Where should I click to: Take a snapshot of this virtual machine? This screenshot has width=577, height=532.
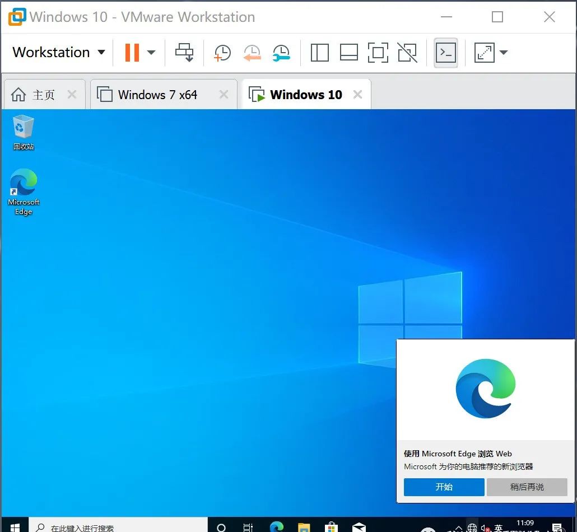point(222,52)
